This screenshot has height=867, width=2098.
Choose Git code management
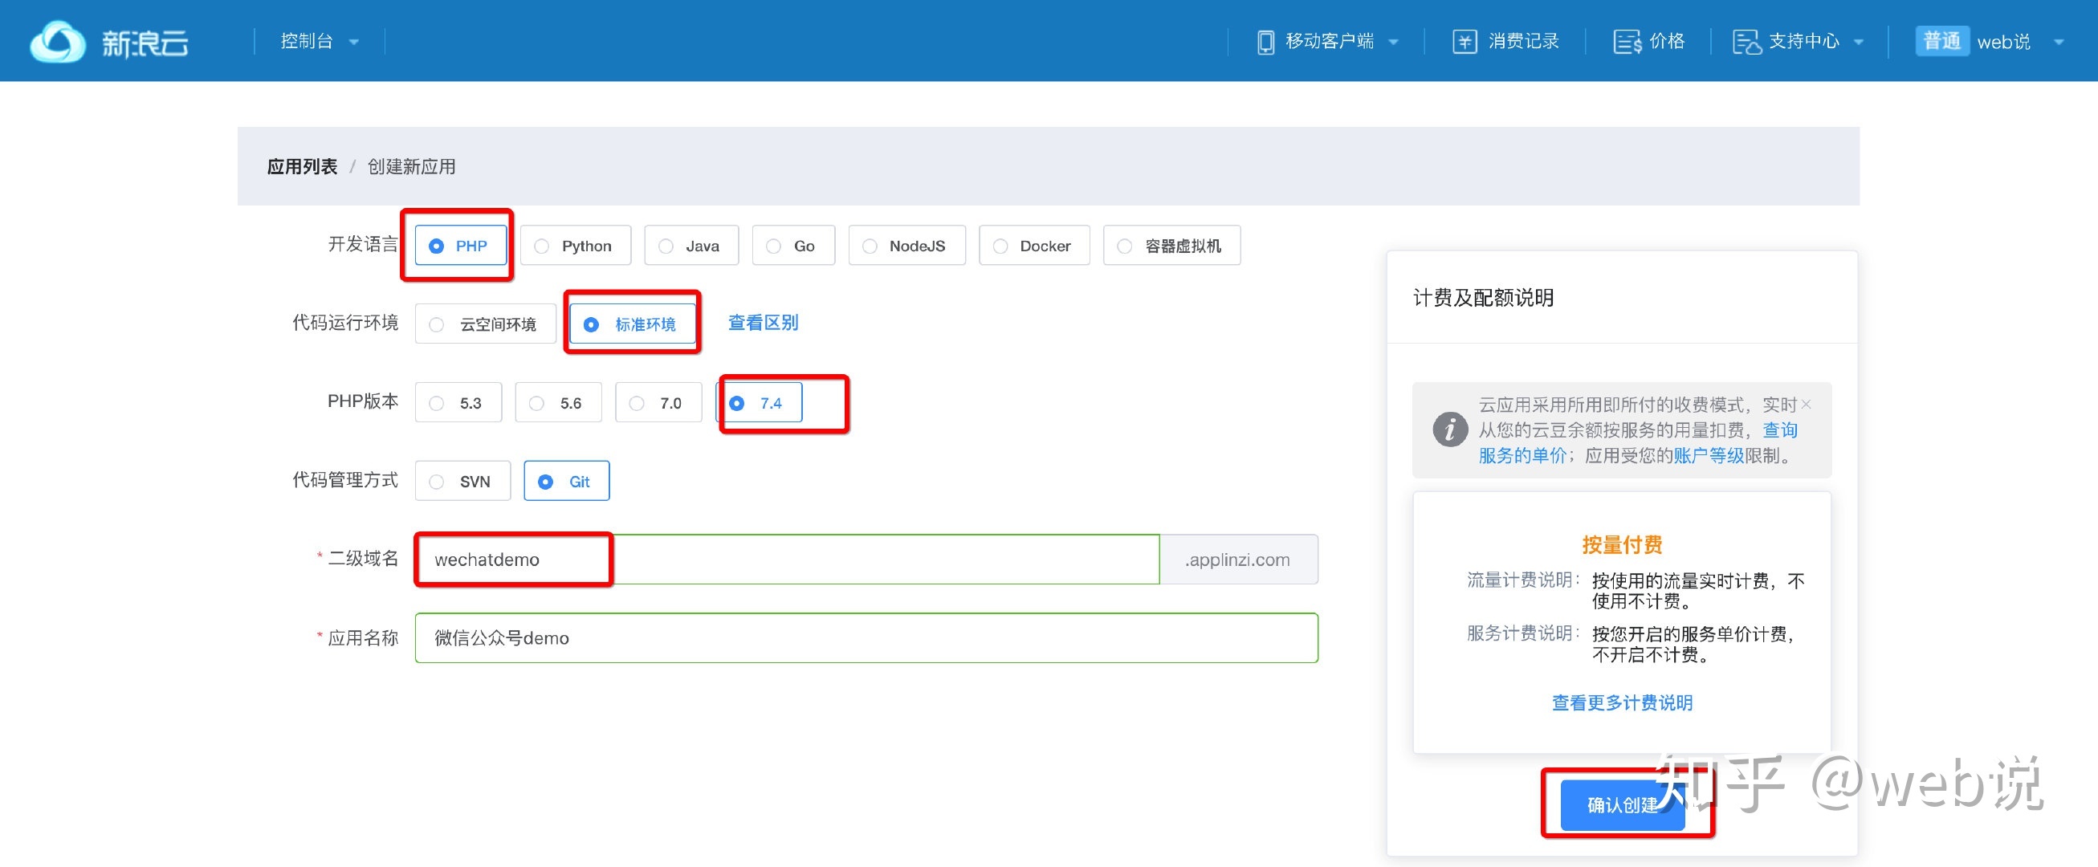click(x=567, y=480)
